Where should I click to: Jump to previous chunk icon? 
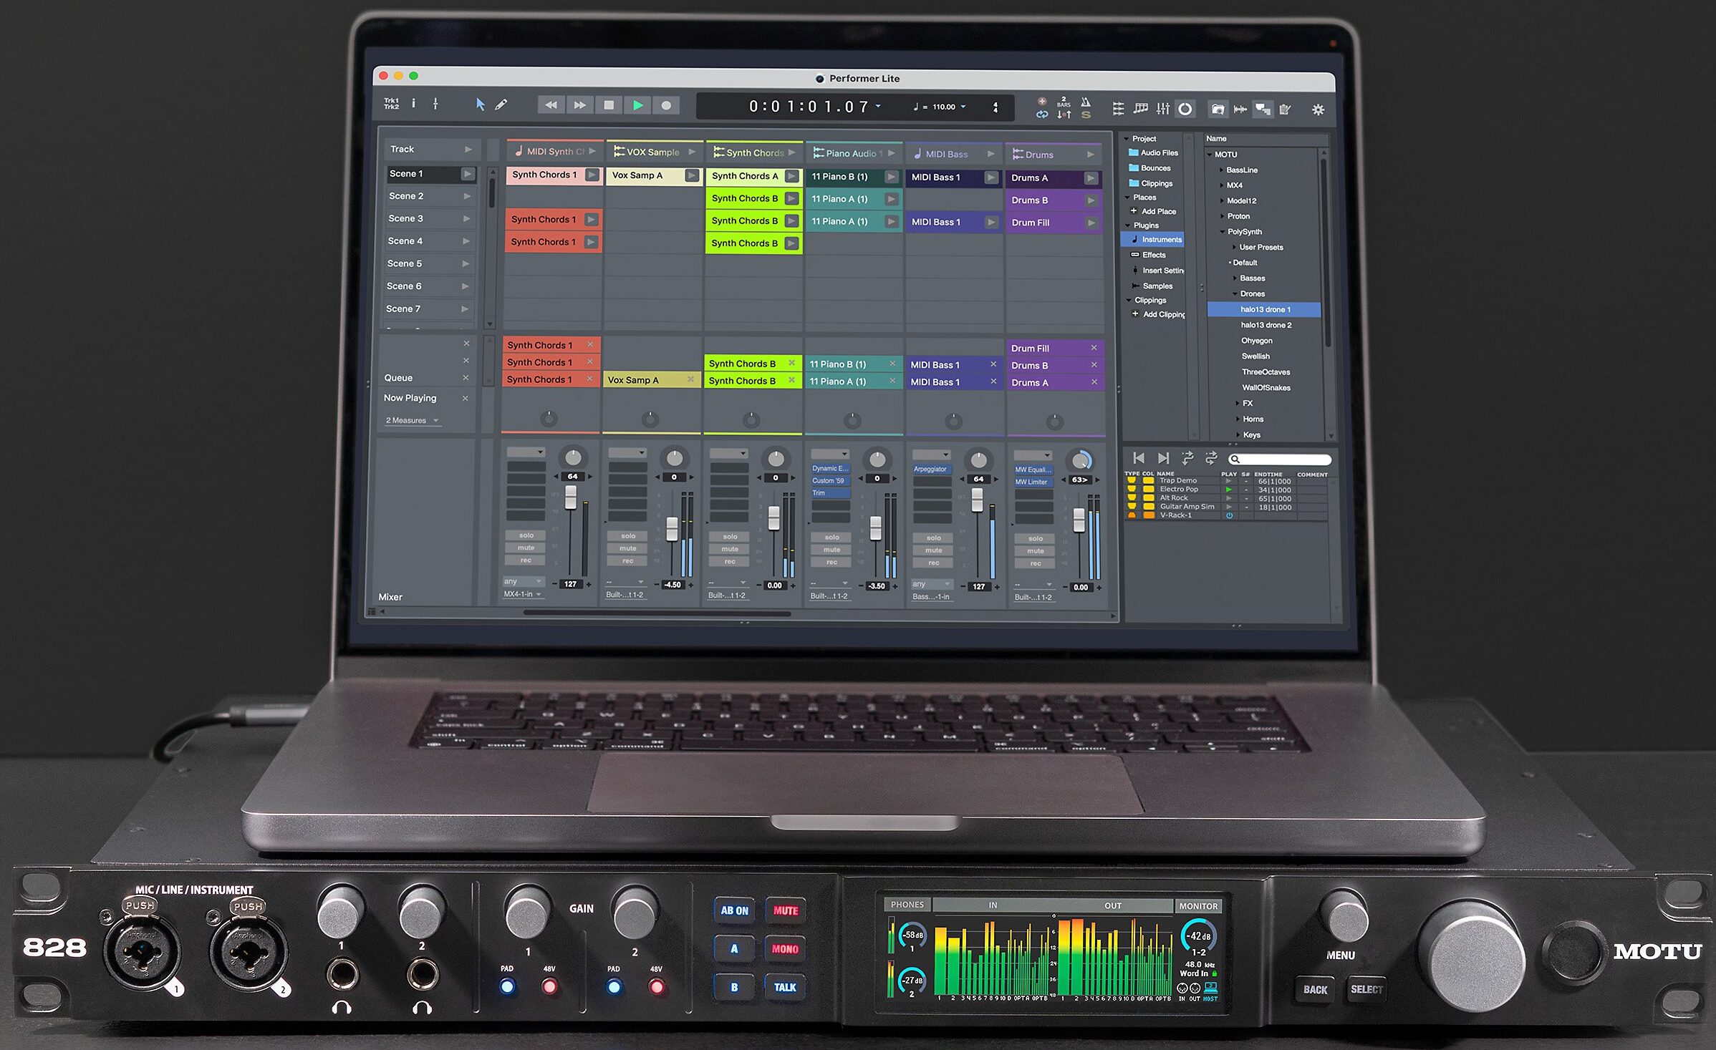pos(1139,458)
